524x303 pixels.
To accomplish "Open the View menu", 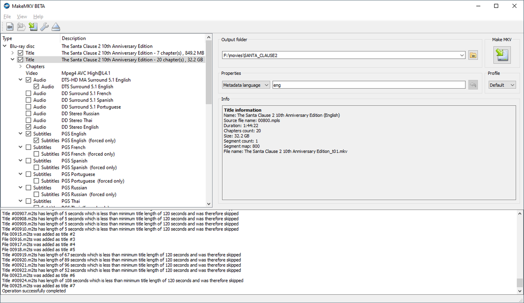I will pos(22,17).
